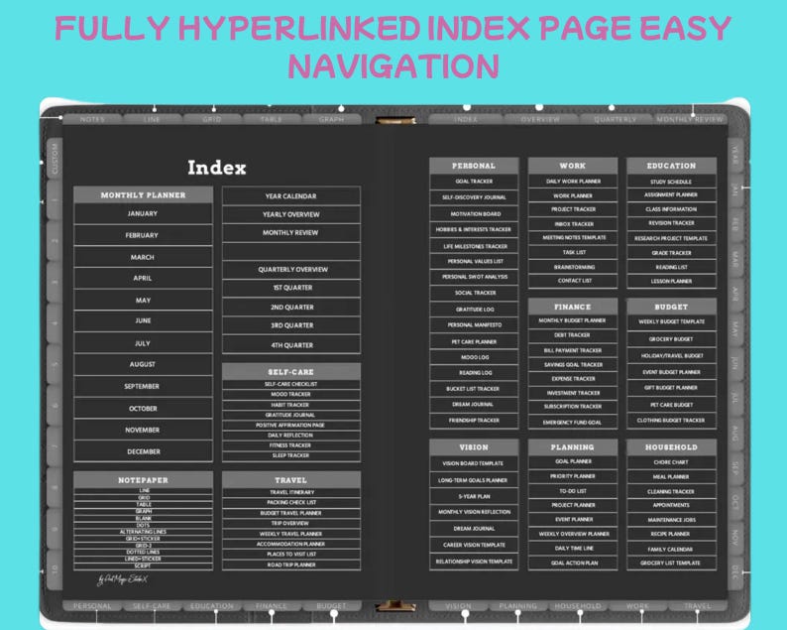Open the Road Trip Planner link

[291, 565]
